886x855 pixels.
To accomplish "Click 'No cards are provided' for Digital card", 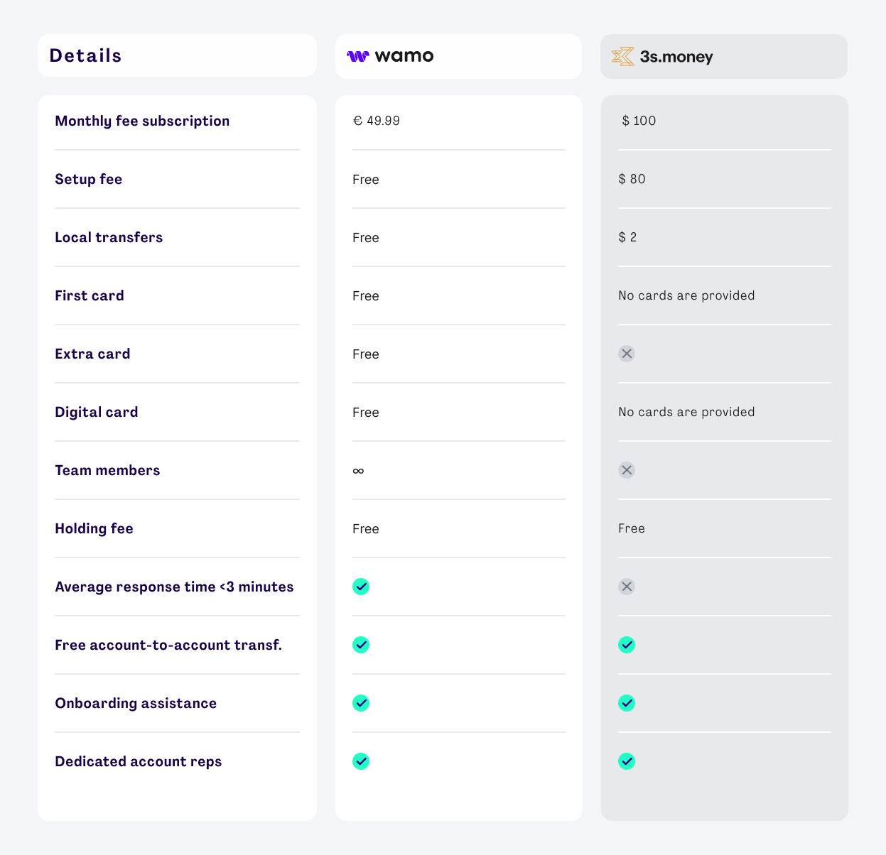I will (686, 412).
